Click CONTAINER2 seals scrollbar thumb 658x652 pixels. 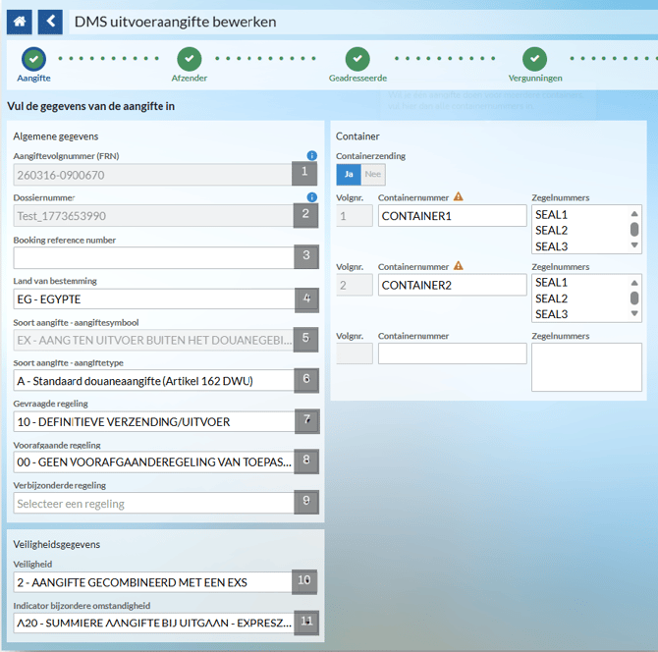634,299
